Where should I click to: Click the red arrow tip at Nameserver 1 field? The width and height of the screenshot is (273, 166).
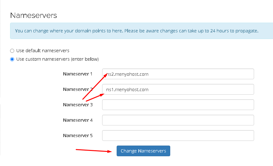coord(106,75)
